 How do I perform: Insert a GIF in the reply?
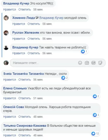93,63
